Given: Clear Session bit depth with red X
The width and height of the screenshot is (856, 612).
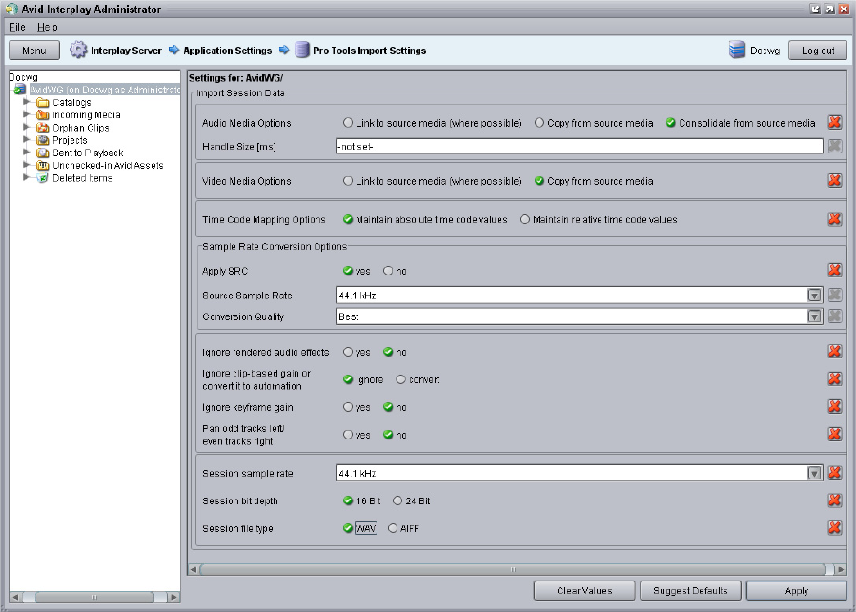Looking at the screenshot, I should pyautogui.click(x=834, y=500).
